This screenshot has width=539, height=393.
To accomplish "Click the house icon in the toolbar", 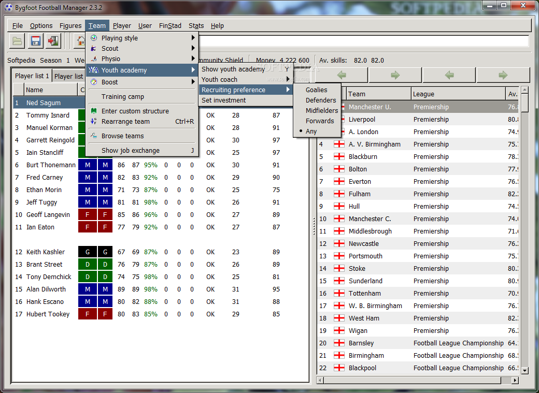I will [81, 41].
